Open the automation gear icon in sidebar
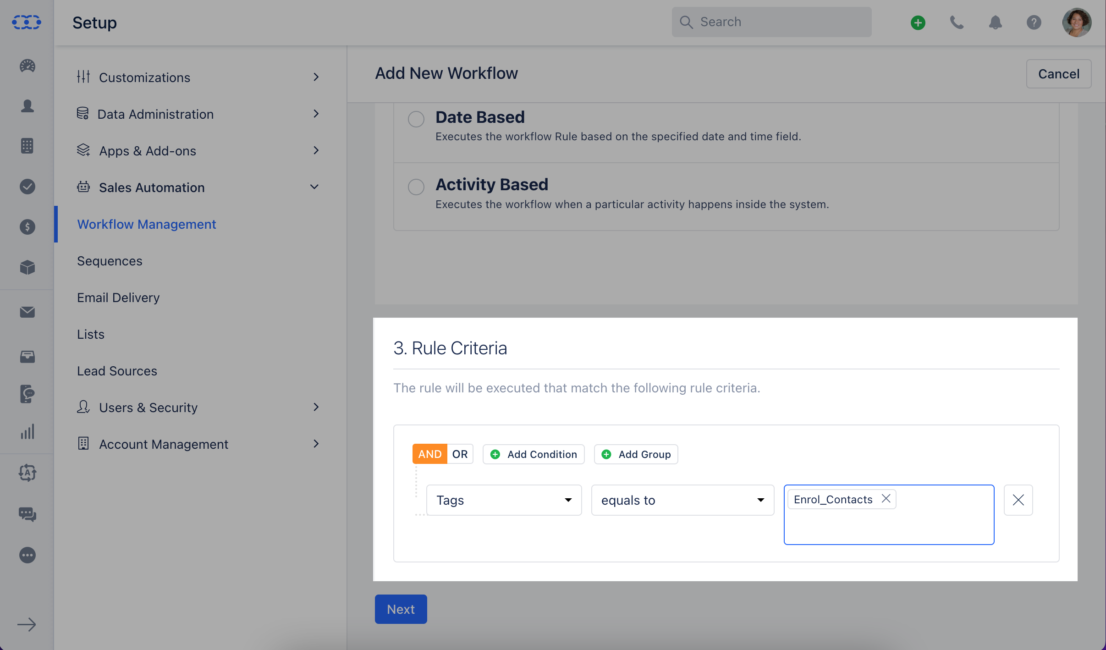1106x650 pixels. tap(28, 473)
